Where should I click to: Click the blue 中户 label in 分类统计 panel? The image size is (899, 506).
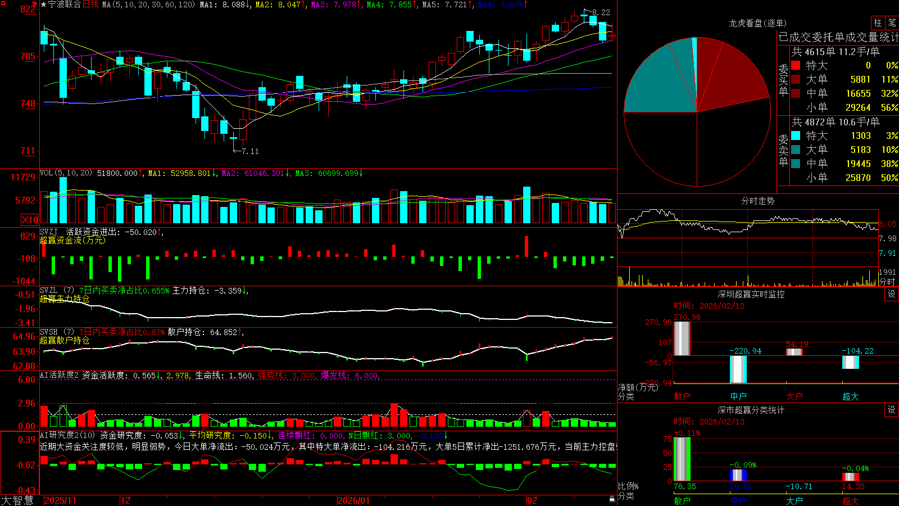738,500
